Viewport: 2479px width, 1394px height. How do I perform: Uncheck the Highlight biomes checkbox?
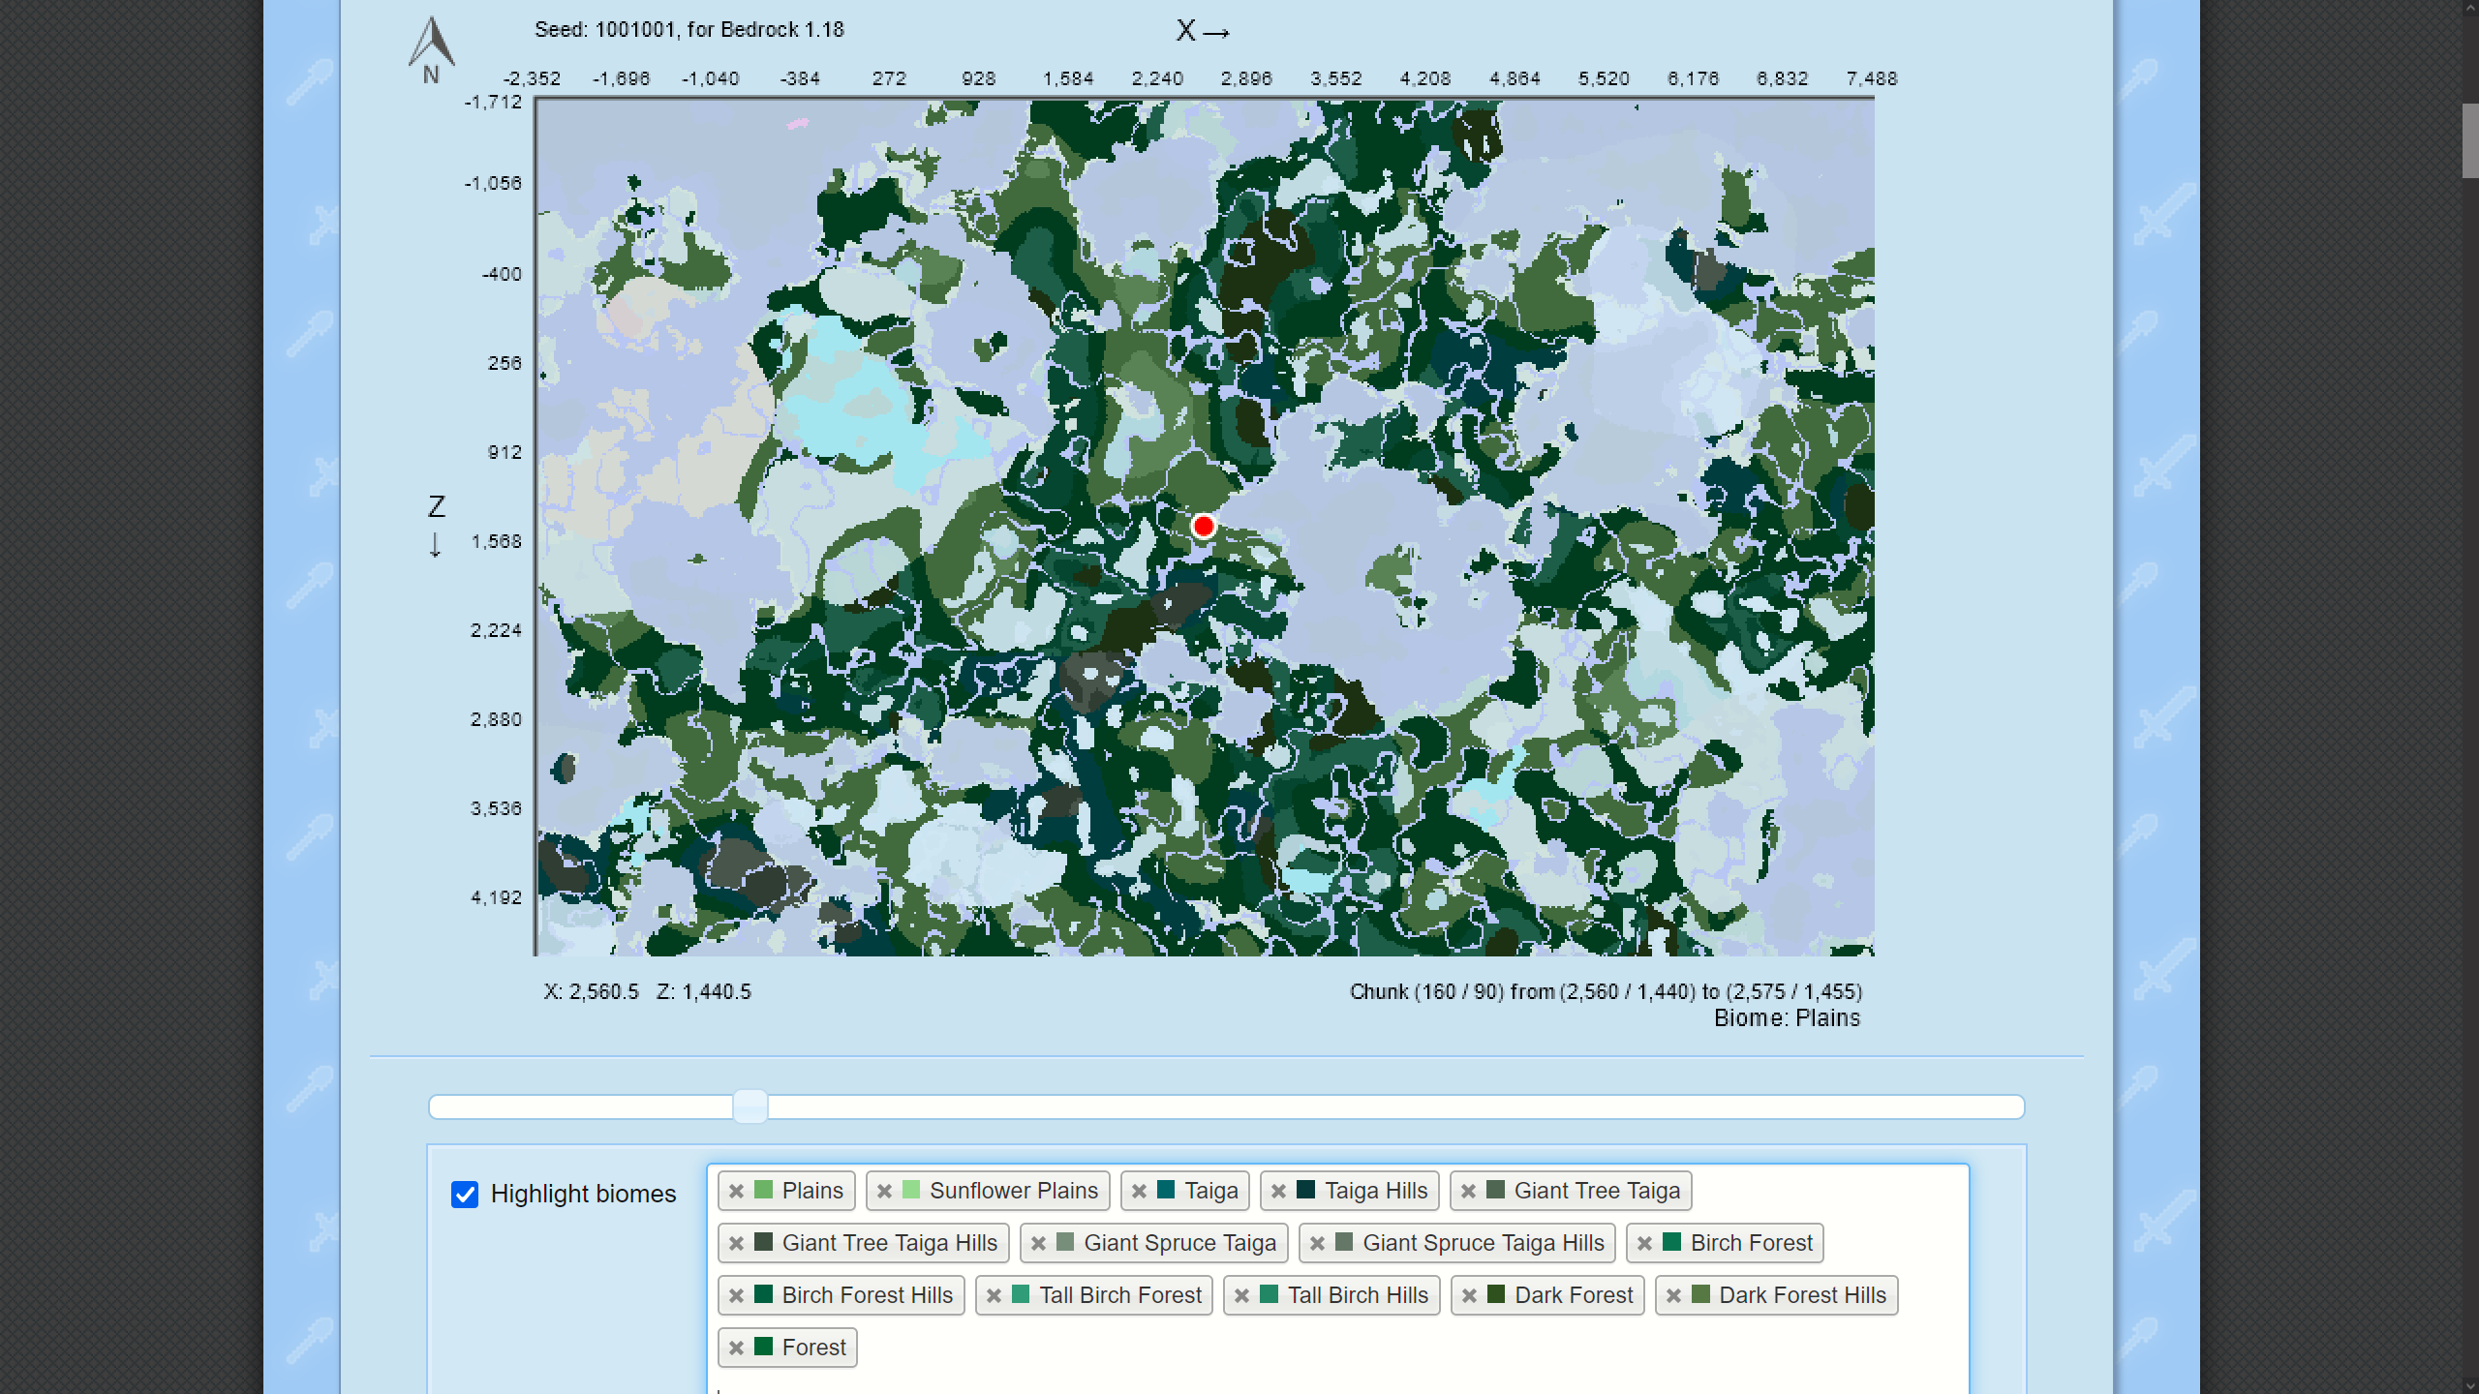pos(465,1195)
